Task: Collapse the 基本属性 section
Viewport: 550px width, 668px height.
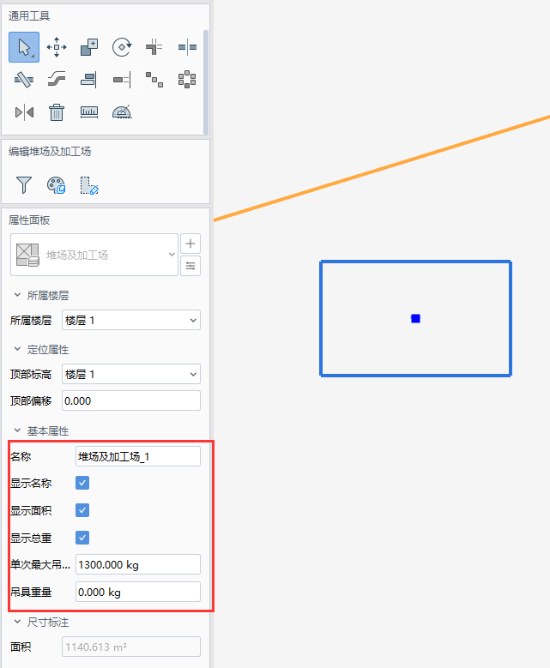Action: (17, 430)
